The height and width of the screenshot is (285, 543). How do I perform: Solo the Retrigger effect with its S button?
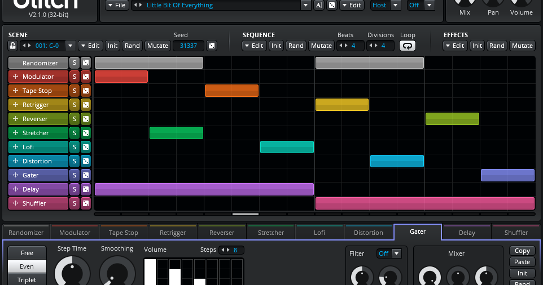click(x=74, y=105)
